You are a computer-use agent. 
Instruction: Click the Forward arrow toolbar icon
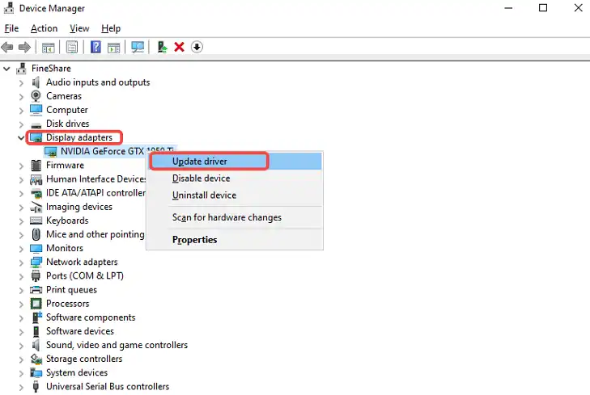click(24, 48)
